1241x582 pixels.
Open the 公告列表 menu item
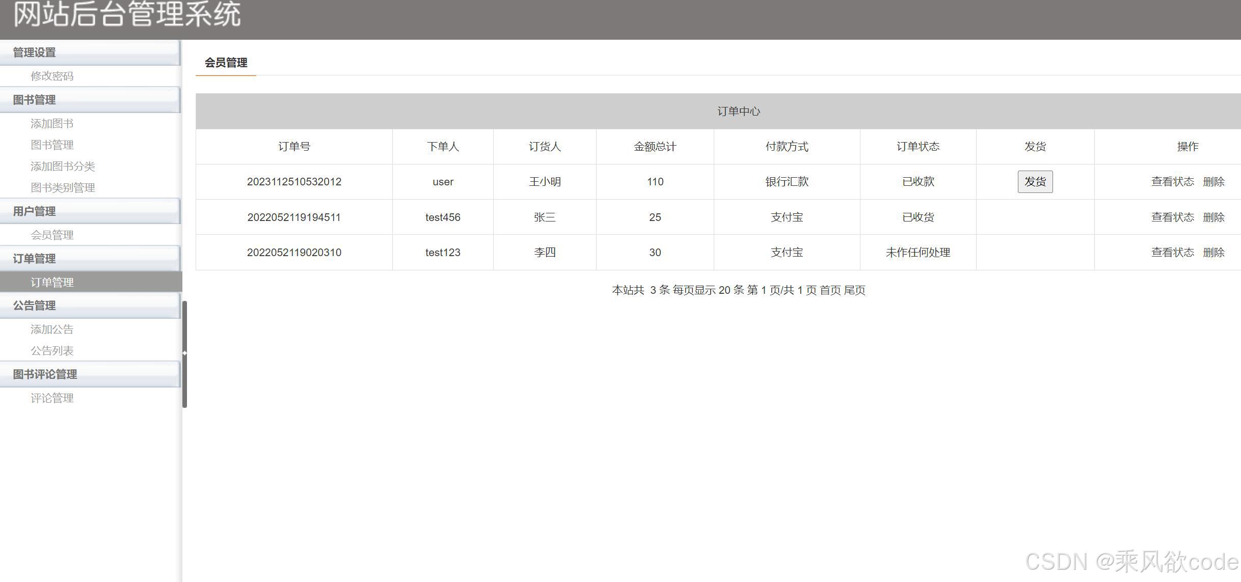[x=52, y=351]
